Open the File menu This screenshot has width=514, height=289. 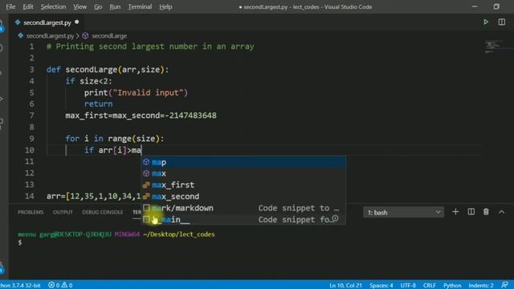[x=10, y=6]
